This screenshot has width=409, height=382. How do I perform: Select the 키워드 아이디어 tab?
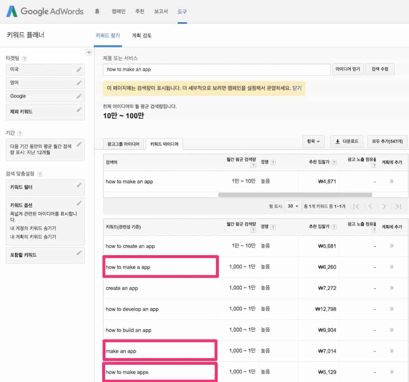tap(164, 144)
